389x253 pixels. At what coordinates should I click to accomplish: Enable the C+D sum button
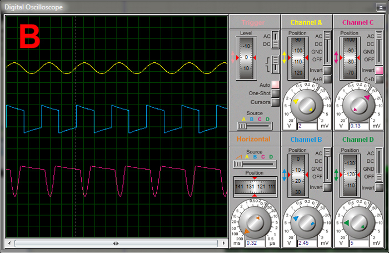380,79
